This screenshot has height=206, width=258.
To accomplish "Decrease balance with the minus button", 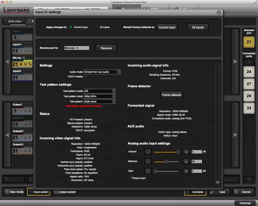I will 148,162.
